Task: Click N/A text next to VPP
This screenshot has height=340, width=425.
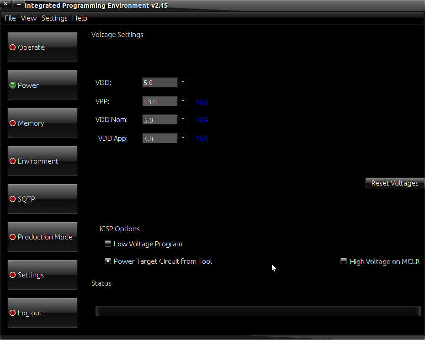Action: click(202, 102)
